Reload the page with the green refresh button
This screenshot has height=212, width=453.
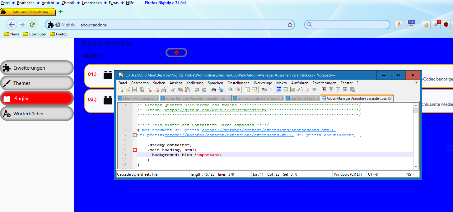click(x=32, y=25)
